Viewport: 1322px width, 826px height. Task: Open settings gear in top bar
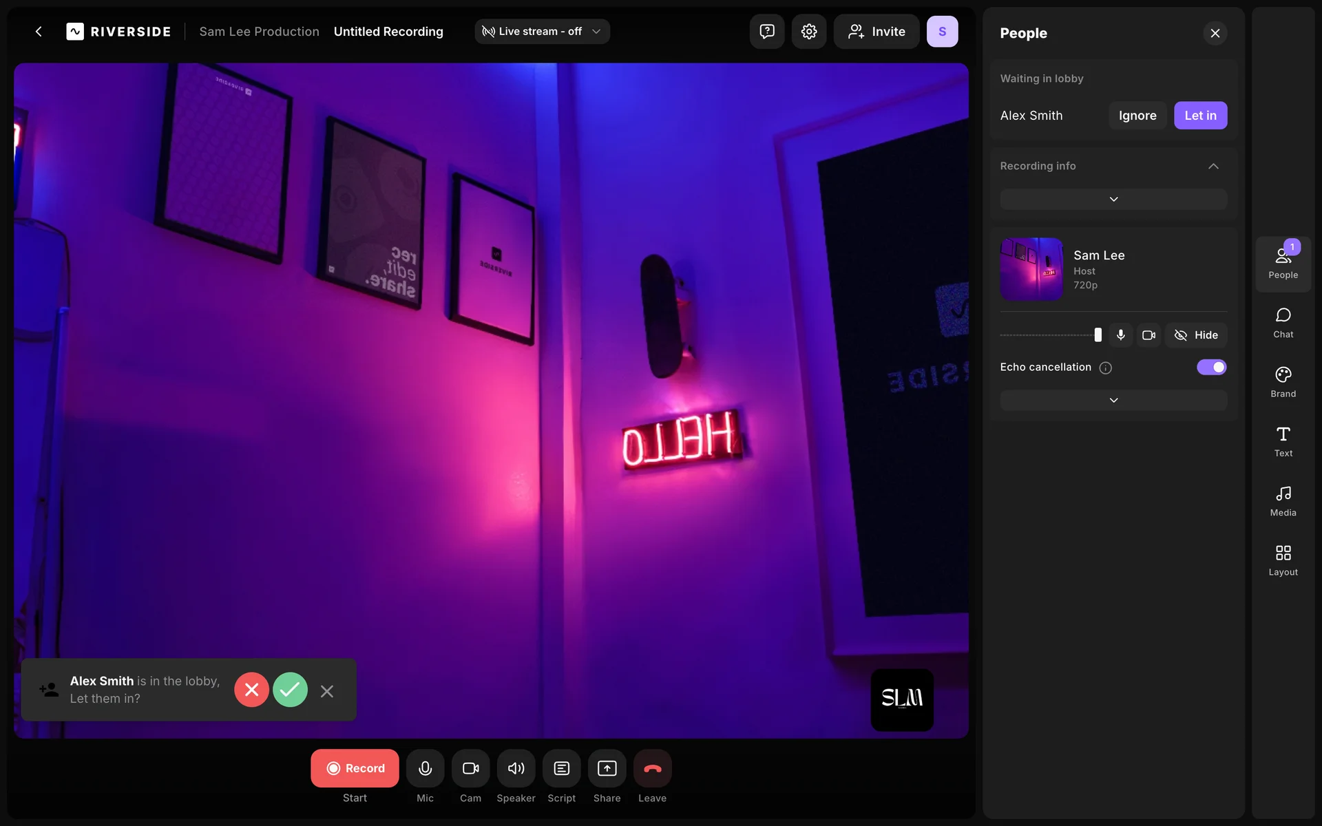(808, 32)
